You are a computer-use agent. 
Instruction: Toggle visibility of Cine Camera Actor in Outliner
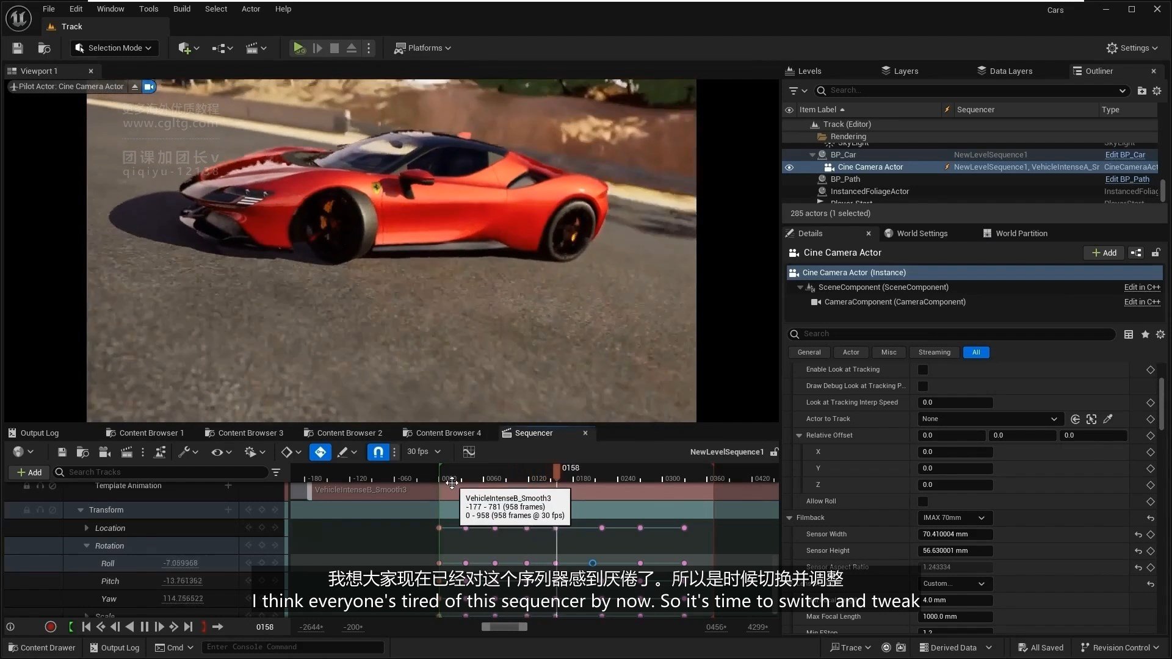pos(789,167)
